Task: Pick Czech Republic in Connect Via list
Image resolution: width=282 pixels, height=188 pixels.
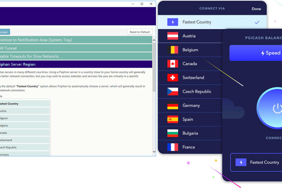Action: pyautogui.click(x=190, y=91)
